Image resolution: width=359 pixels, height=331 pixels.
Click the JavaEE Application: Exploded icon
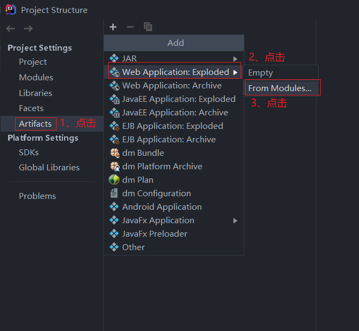click(114, 99)
